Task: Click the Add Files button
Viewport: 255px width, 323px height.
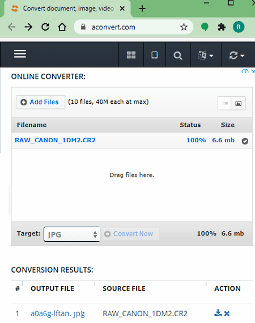Action: click(x=40, y=102)
